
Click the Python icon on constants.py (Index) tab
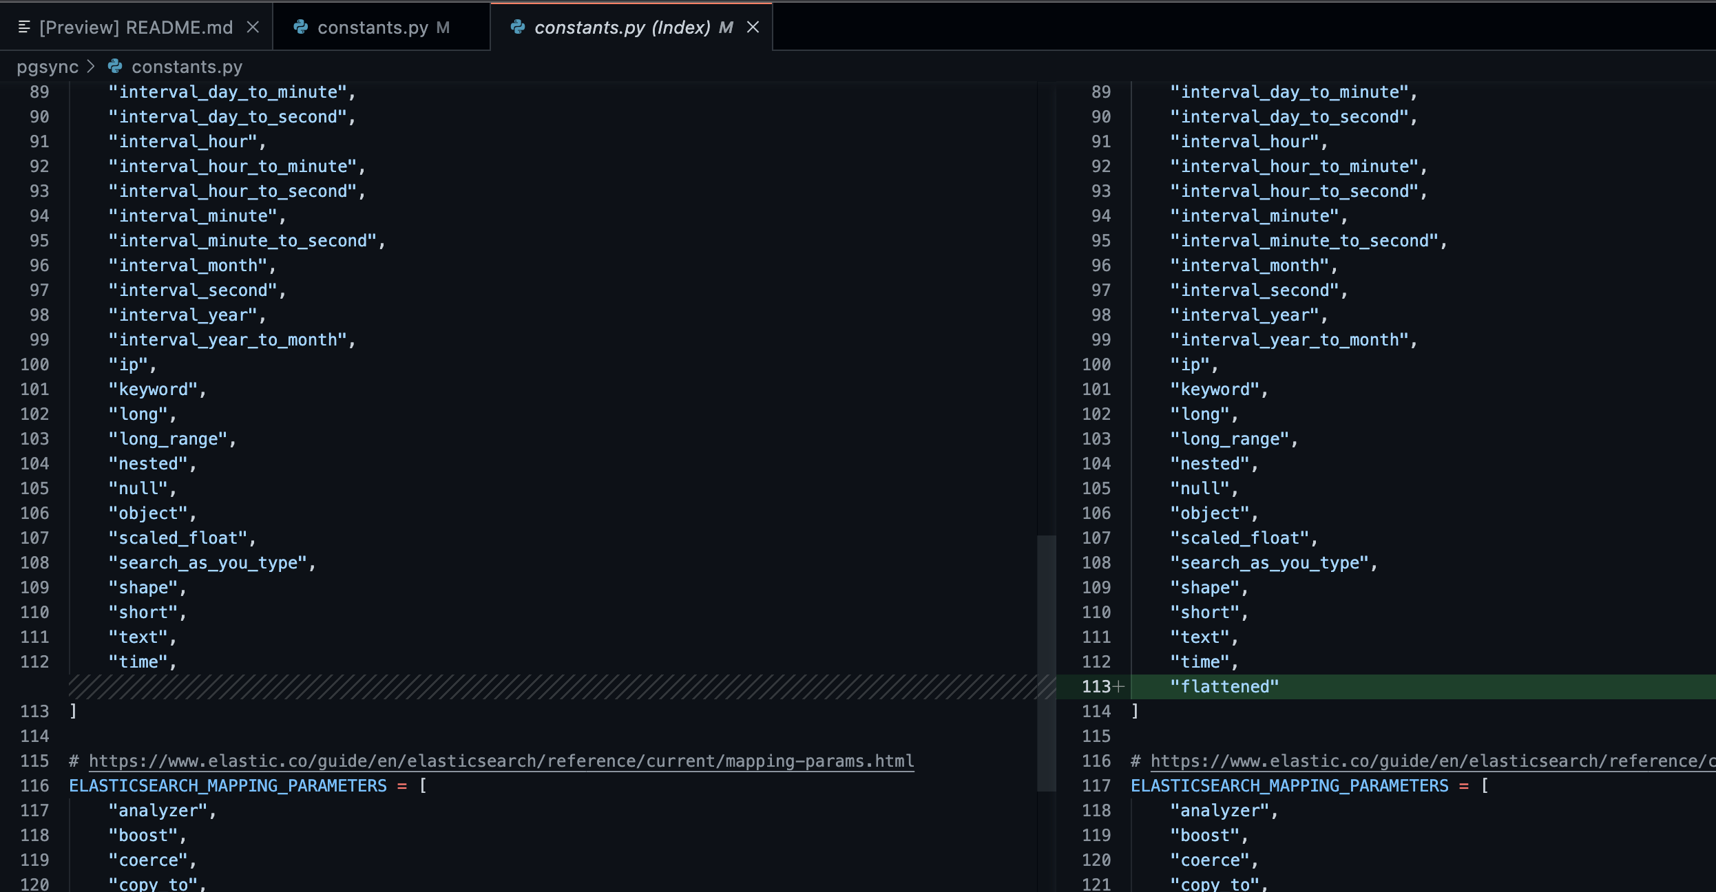click(x=517, y=28)
